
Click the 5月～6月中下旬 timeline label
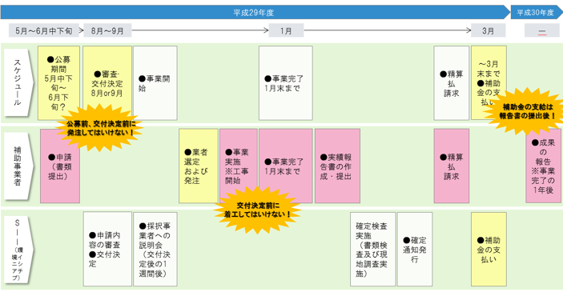43,31
